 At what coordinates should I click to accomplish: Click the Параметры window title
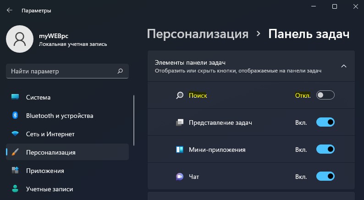(36, 11)
